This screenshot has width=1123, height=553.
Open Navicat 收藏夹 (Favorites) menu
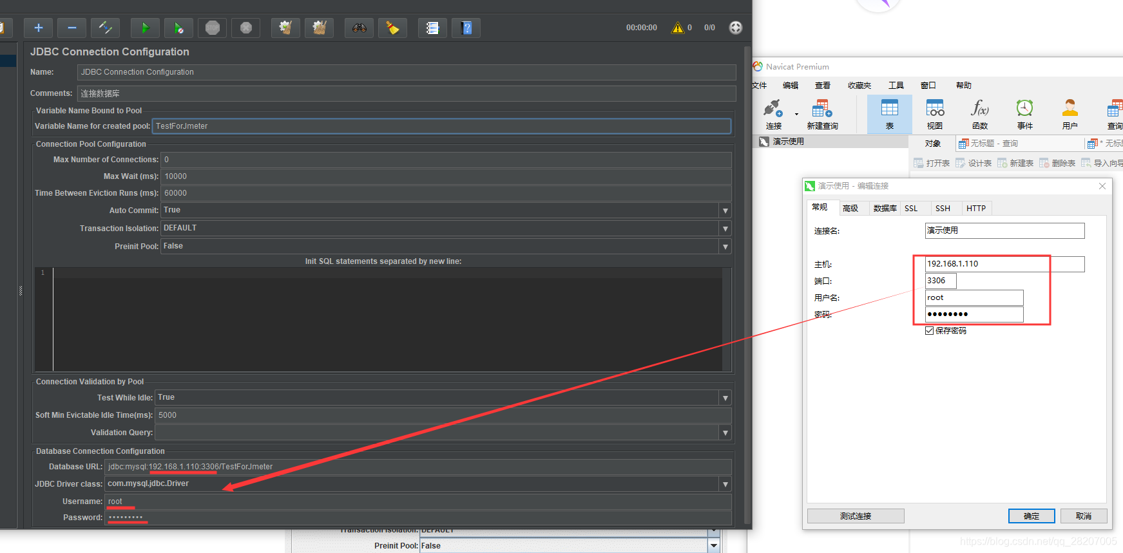(x=859, y=85)
